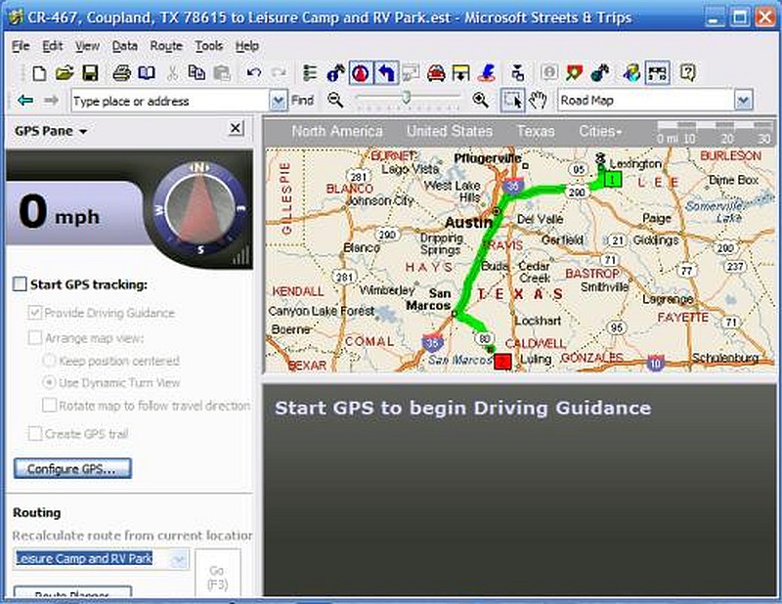Click the green start marker 1 on the map
The width and height of the screenshot is (782, 604).
[613, 179]
